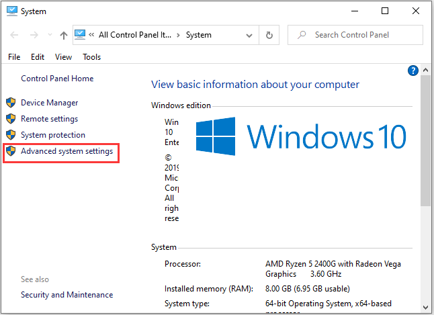Click the See also label
The height and width of the screenshot is (315, 434).
pyautogui.click(x=35, y=279)
